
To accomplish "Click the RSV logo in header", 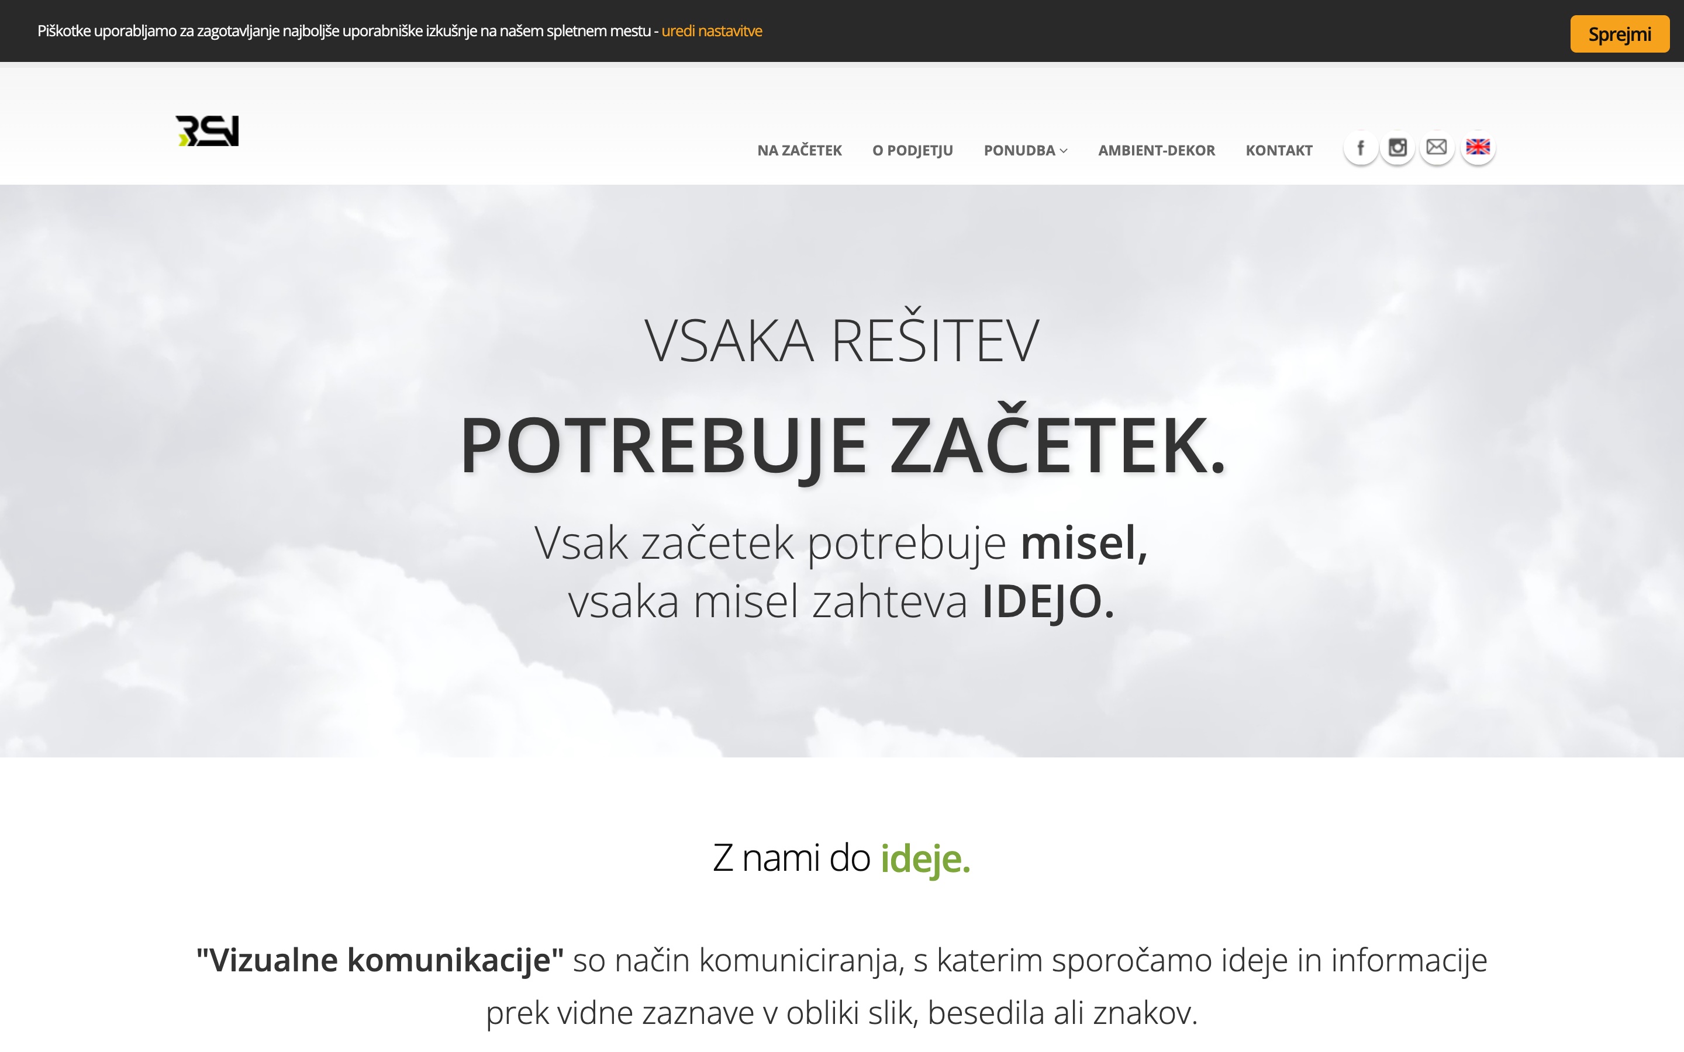I will click(208, 131).
